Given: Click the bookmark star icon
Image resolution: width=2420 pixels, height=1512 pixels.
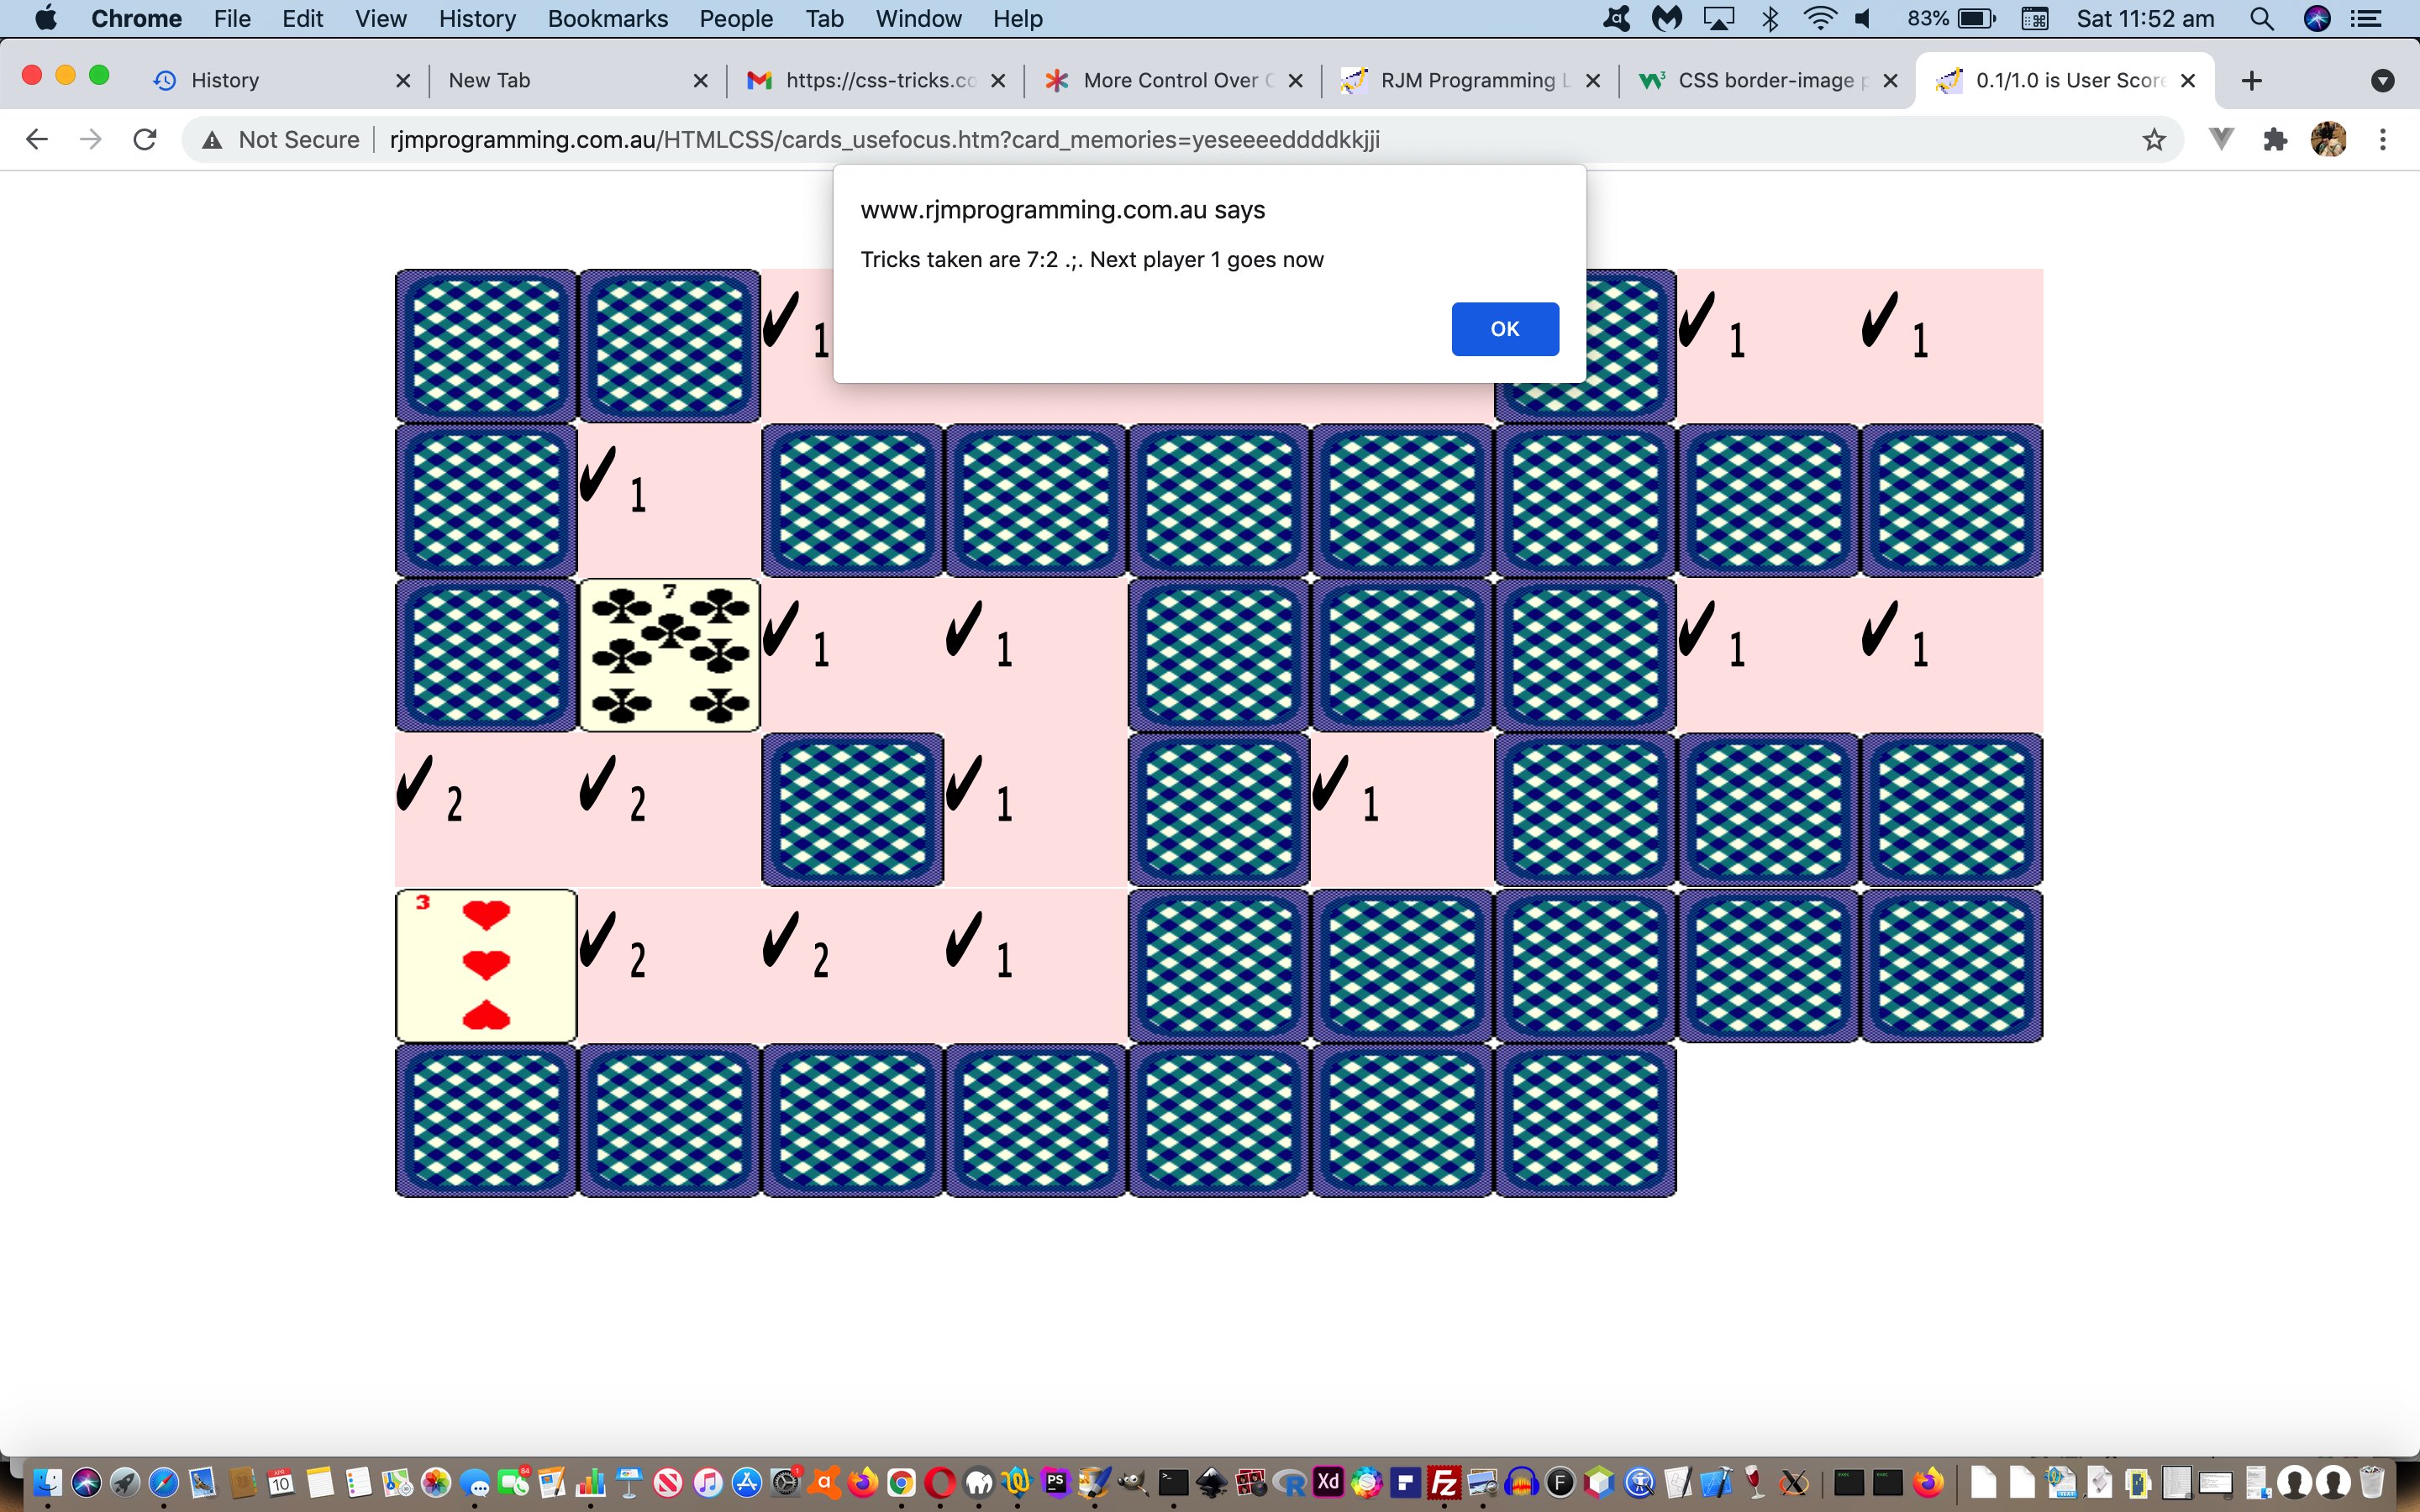Looking at the screenshot, I should [2154, 139].
